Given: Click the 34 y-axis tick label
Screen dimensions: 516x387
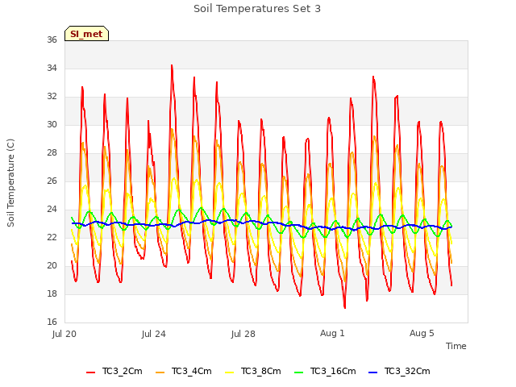Looking at the screenshot, I should click(x=52, y=68).
